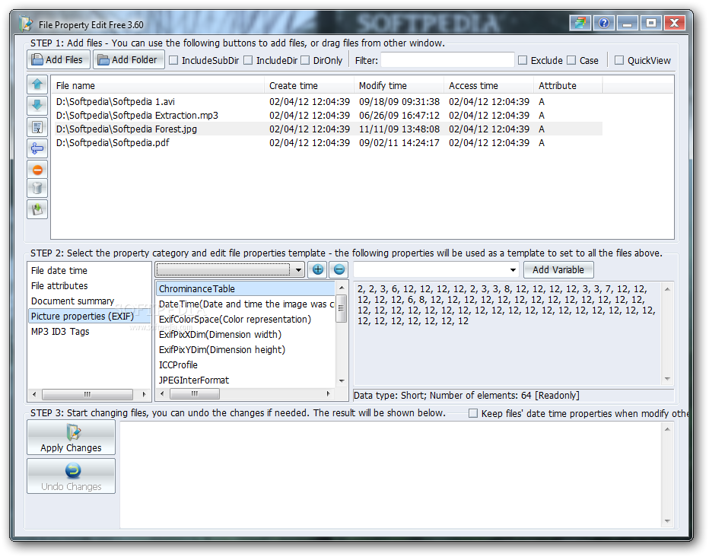Screen dimensions: 709x557
Task: Open help via question mark title bar icon
Action: [x=604, y=23]
